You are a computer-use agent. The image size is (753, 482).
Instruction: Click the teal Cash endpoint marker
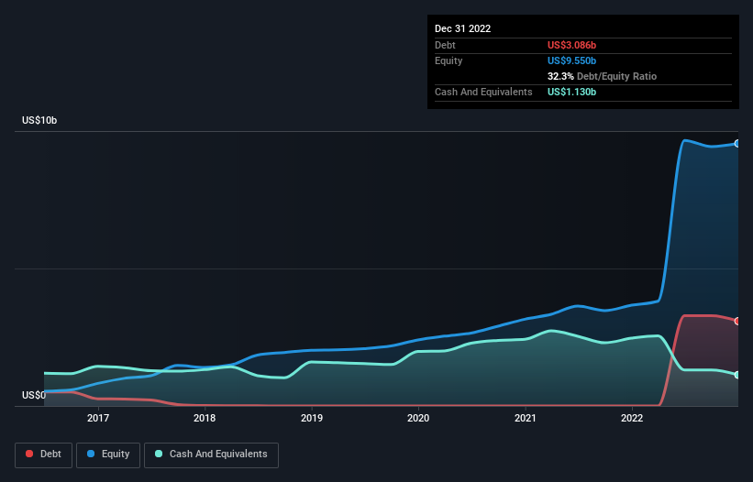click(x=737, y=375)
